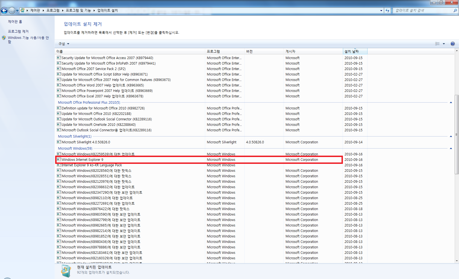Select Microsoft Silverlight 4.0.50826.0 entry
Screen dimensions: 459x279
click(x=86, y=142)
